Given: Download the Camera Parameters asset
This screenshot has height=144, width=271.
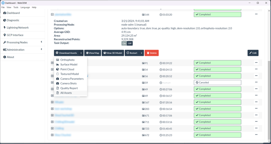Looking at the screenshot, I should 70,79.
